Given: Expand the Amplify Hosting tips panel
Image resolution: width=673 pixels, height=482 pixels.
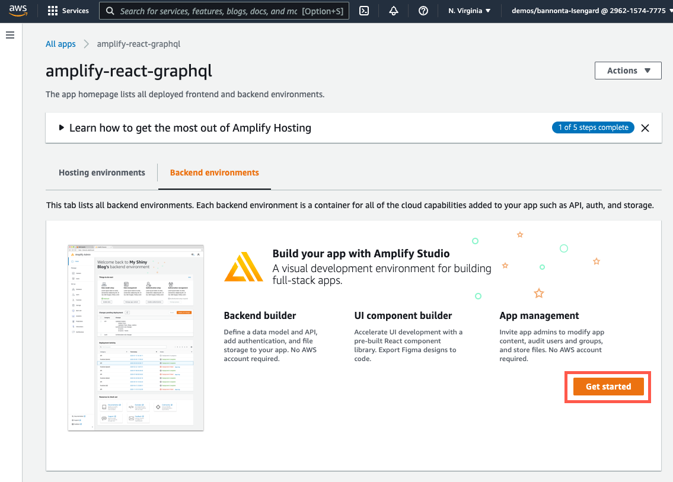Looking at the screenshot, I should [61, 127].
